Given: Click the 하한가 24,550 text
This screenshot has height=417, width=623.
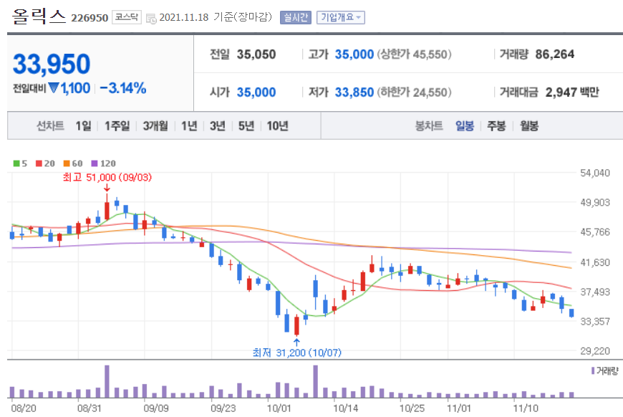Looking at the screenshot, I should (x=414, y=92).
